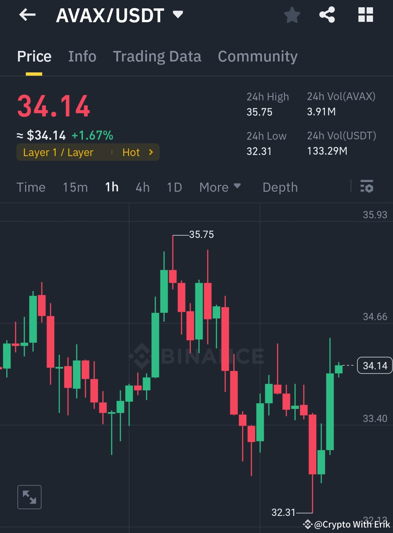Open the Layer 1 / Layer category tag
Screen dimensions: 393x533
[x=58, y=152]
